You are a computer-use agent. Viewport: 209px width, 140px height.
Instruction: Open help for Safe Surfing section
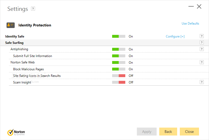click(x=202, y=43)
